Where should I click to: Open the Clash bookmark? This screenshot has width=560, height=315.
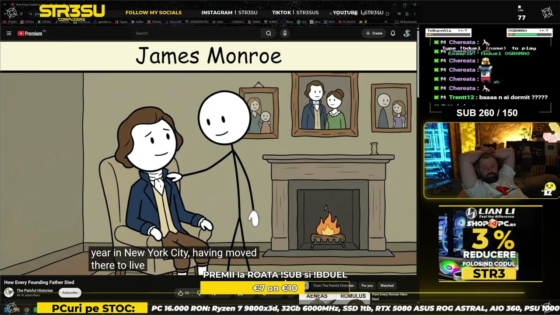218,21
